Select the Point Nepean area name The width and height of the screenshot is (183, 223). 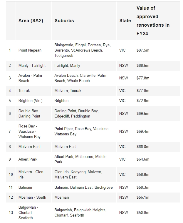[x=30, y=50]
